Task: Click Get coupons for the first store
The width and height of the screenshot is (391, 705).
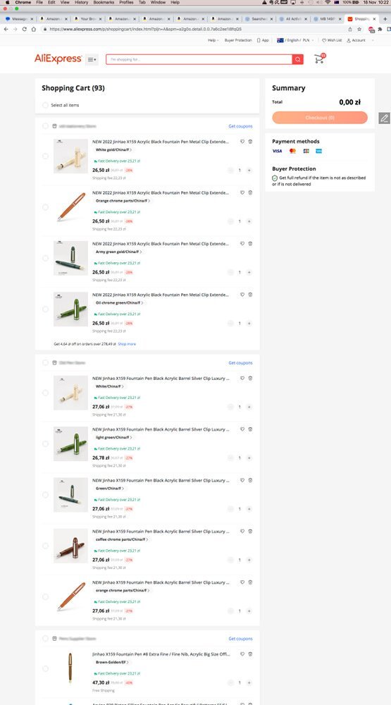Action: coord(240,126)
